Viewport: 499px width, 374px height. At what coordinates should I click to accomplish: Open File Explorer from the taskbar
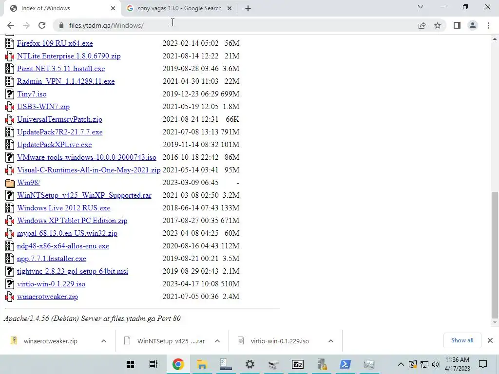click(202, 364)
